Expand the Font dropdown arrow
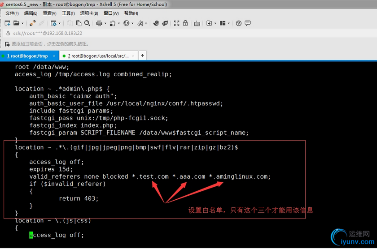This screenshot has height=249, width=377. (x=146, y=23)
